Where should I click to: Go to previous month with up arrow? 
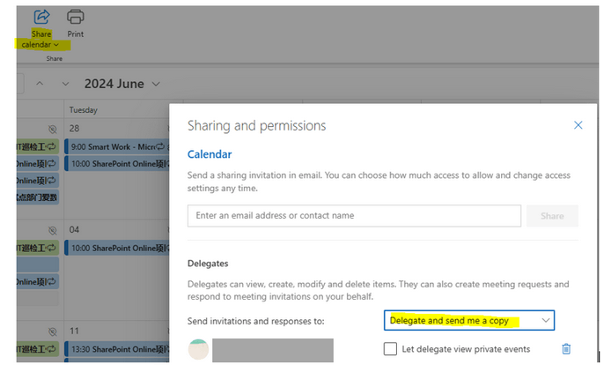tap(40, 83)
